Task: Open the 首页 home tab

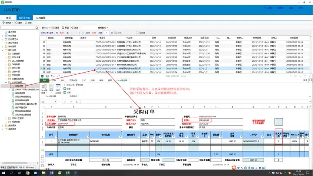Action: click(8, 17)
